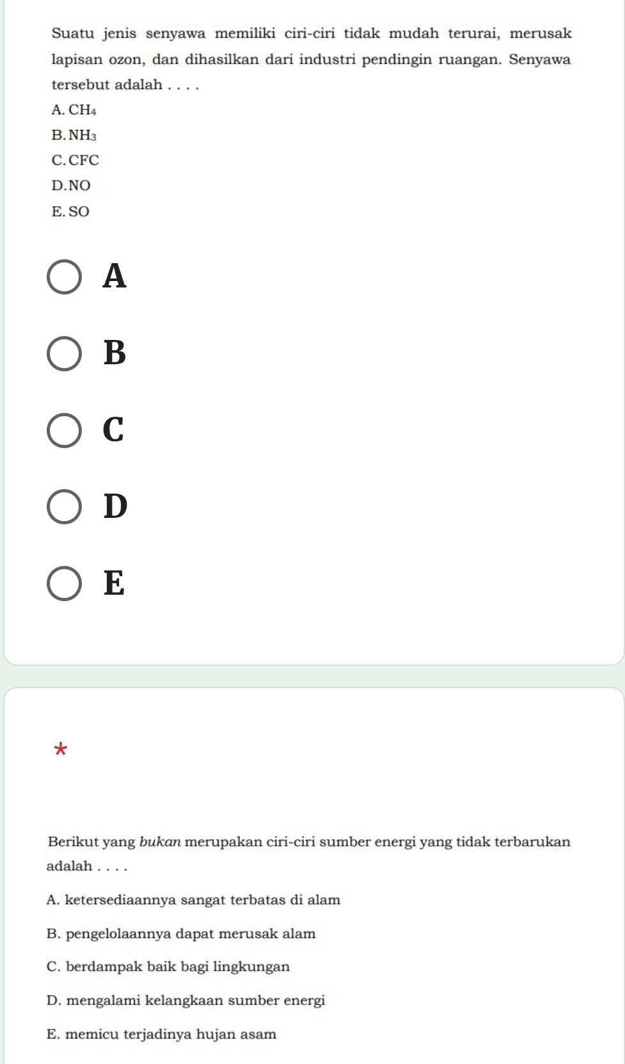Click the bold letter E label
625x1064 pixels.
pyautogui.click(x=115, y=583)
